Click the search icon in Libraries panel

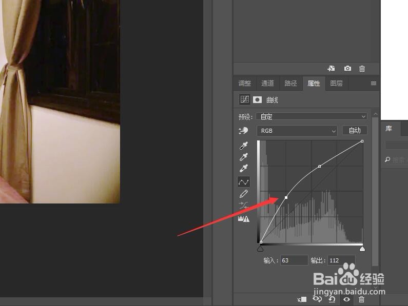387,159
